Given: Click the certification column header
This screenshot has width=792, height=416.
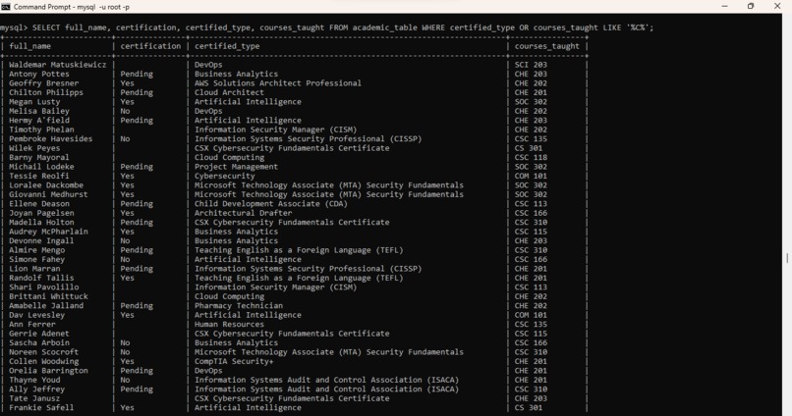Looking at the screenshot, I should point(150,46).
